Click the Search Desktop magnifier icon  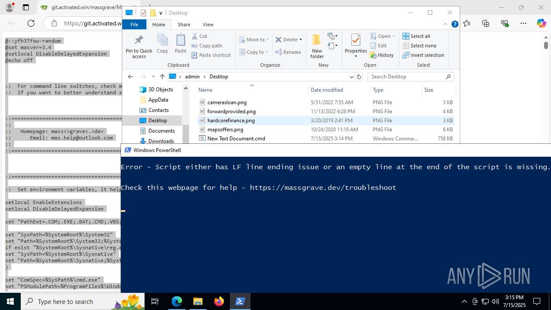(448, 77)
